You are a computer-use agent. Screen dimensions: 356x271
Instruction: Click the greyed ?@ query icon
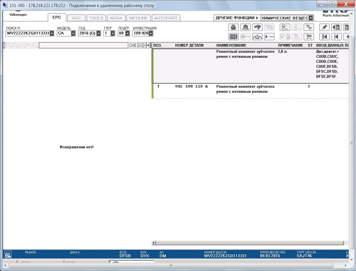coord(269,27)
